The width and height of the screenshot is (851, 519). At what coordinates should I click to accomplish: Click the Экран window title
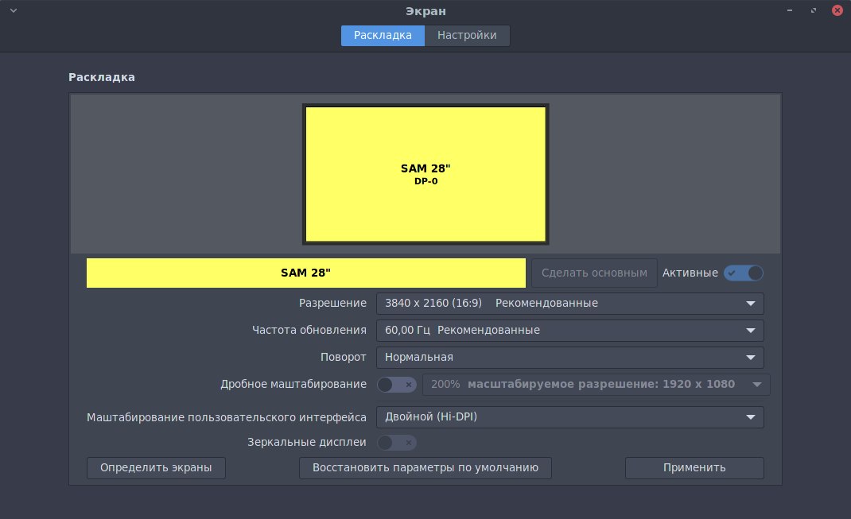coord(425,11)
